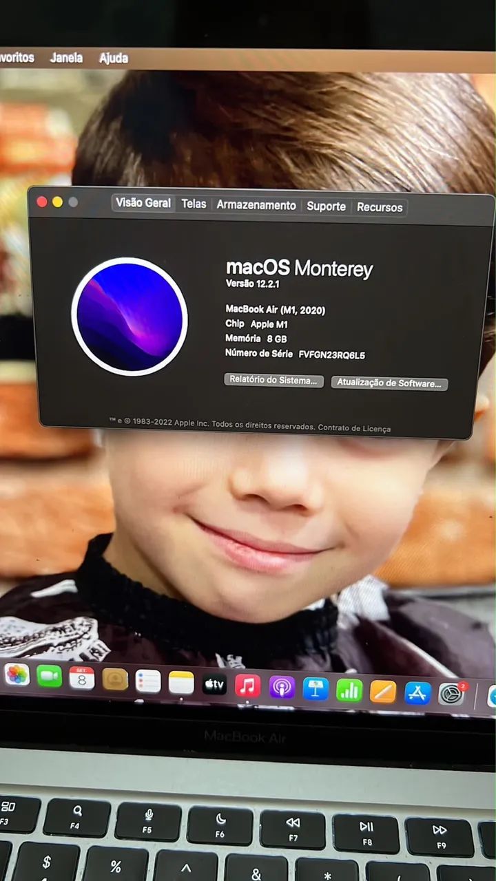Launch FaceTime from the dock
Viewport: 496px width, 881px height.
[49, 677]
